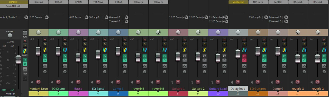
Task: Bypass FX on Comp B track
Action: click(125, 60)
